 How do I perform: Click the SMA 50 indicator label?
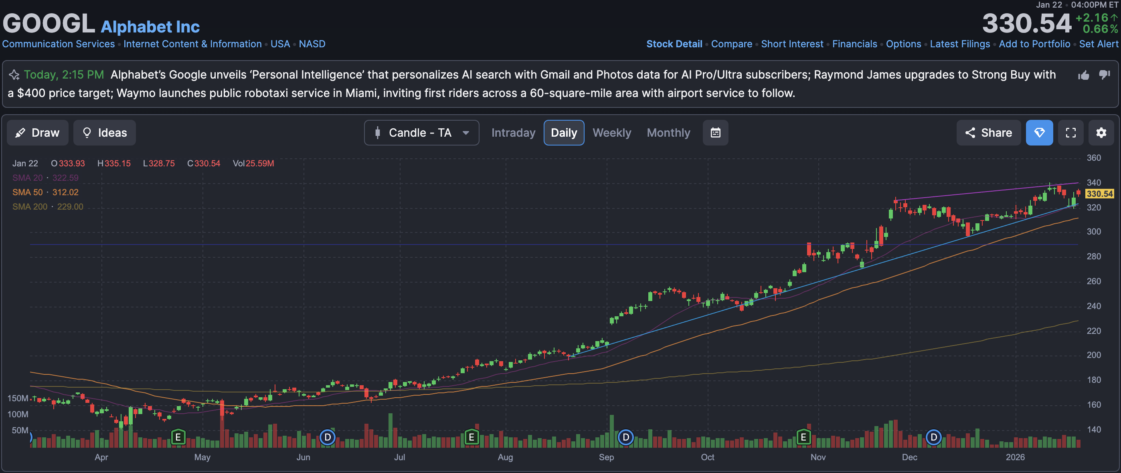27,192
